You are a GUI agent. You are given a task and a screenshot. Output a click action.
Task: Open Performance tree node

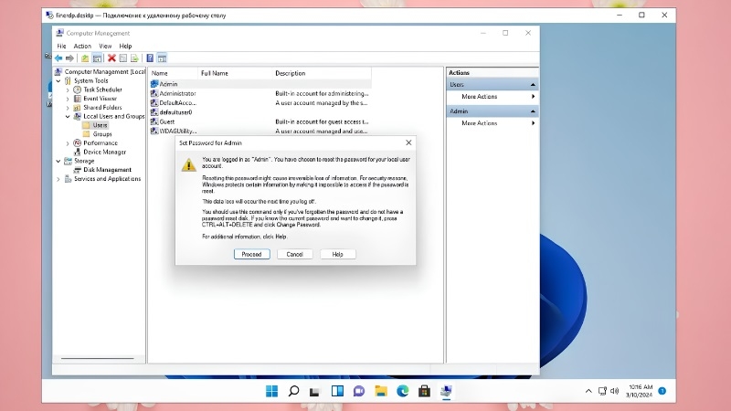coord(101,142)
